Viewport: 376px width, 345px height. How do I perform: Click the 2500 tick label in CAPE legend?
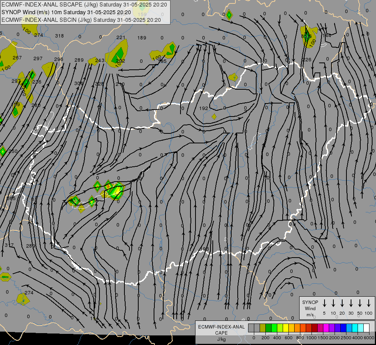click(x=346, y=338)
